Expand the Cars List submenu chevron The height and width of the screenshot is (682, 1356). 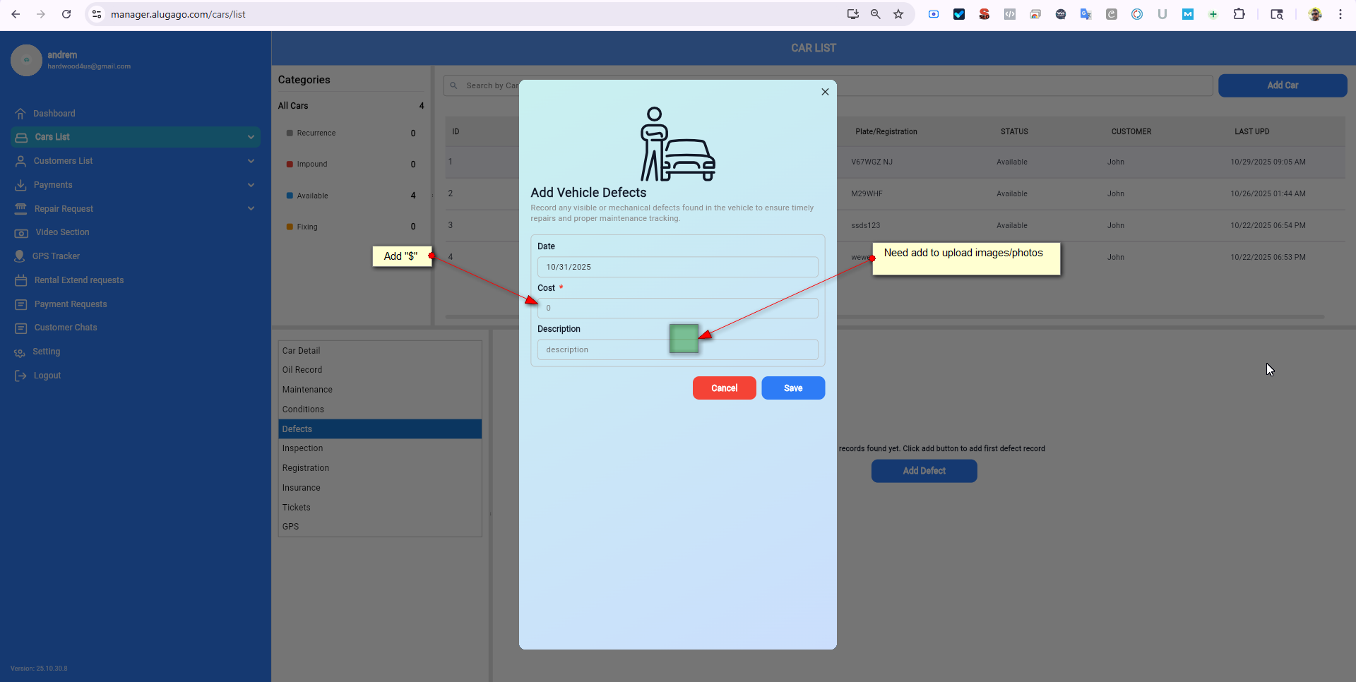[x=251, y=137]
